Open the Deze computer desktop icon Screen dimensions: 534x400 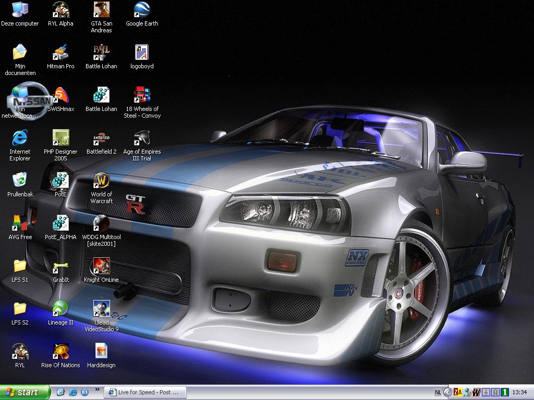(x=20, y=14)
